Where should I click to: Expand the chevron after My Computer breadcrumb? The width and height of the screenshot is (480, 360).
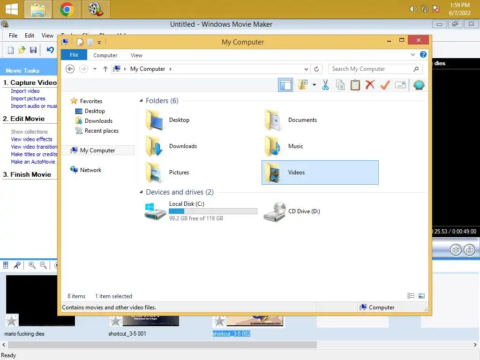[171, 69]
